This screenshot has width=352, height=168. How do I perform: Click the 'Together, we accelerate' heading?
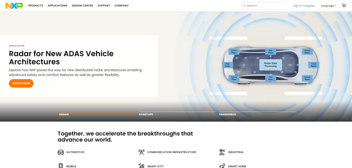tap(125, 137)
